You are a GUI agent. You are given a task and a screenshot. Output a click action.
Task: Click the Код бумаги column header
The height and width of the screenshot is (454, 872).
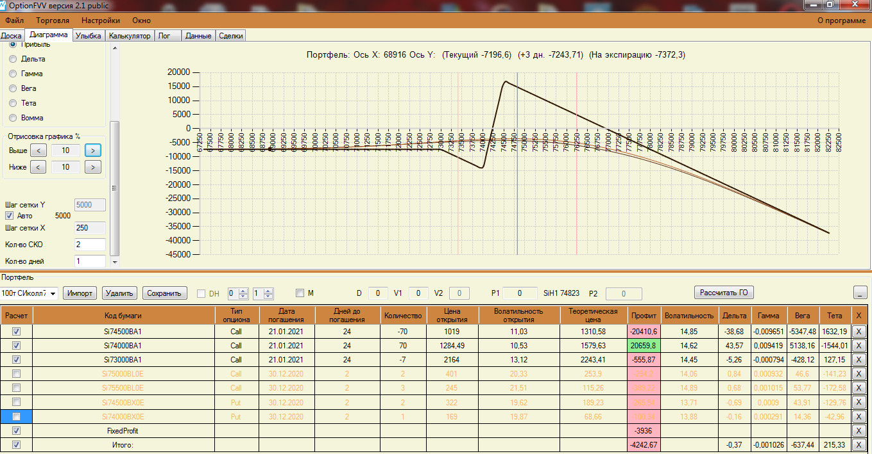click(x=123, y=315)
